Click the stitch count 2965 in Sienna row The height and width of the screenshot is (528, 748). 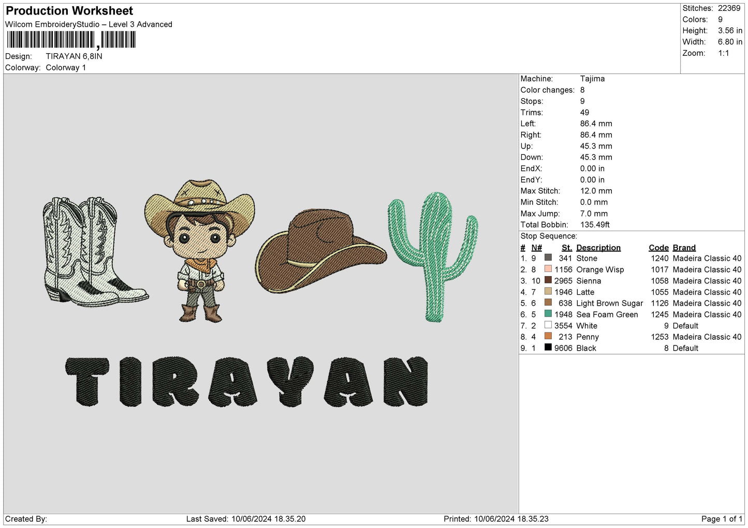pos(563,281)
